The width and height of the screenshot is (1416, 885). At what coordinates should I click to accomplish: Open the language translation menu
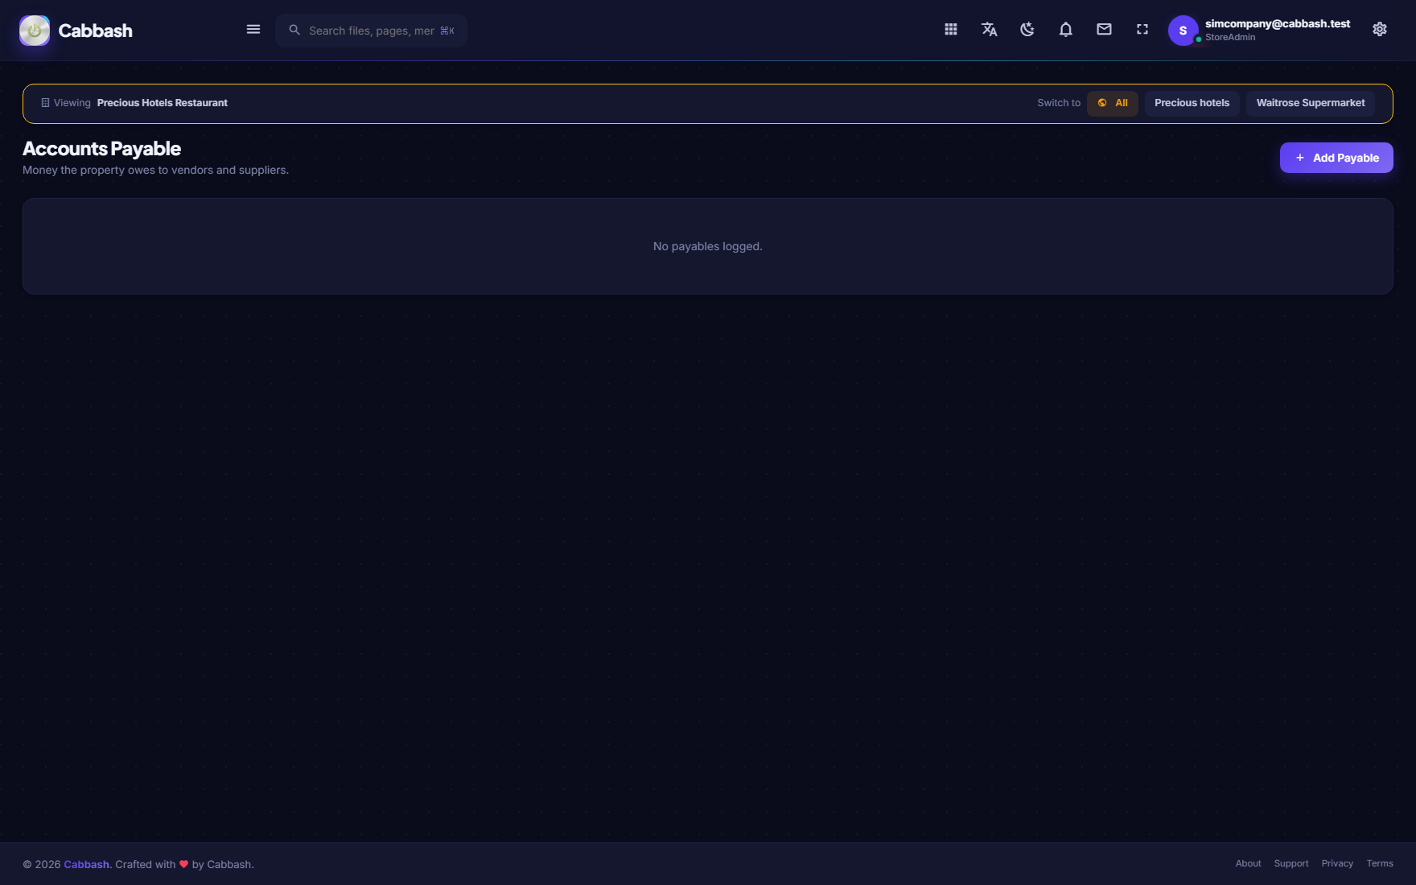(990, 30)
